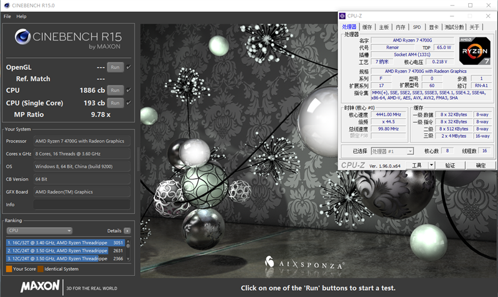Run the CPU Single Core test
The height and width of the screenshot is (297, 498).
115,102
